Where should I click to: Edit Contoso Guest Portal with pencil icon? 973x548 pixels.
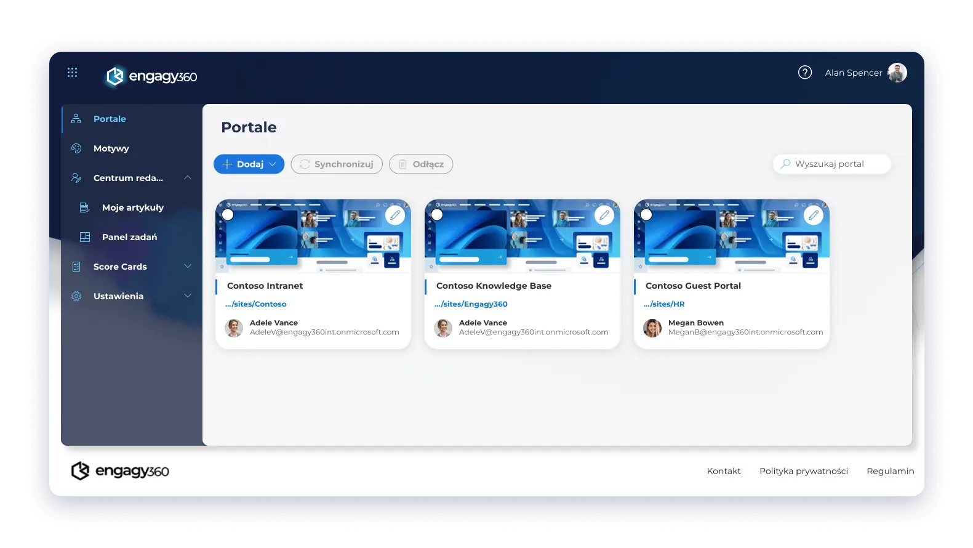pos(814,215)
